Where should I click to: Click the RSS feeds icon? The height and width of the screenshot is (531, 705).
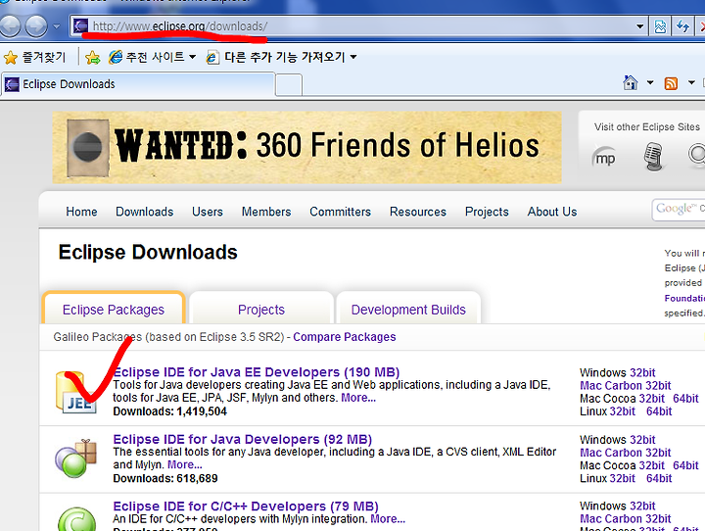(671, 83)
